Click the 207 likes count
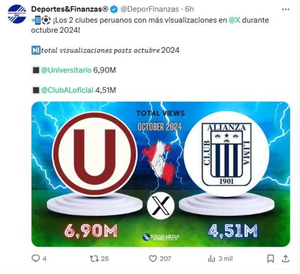This screenshot has width=300, height=274. pos(165,259)
